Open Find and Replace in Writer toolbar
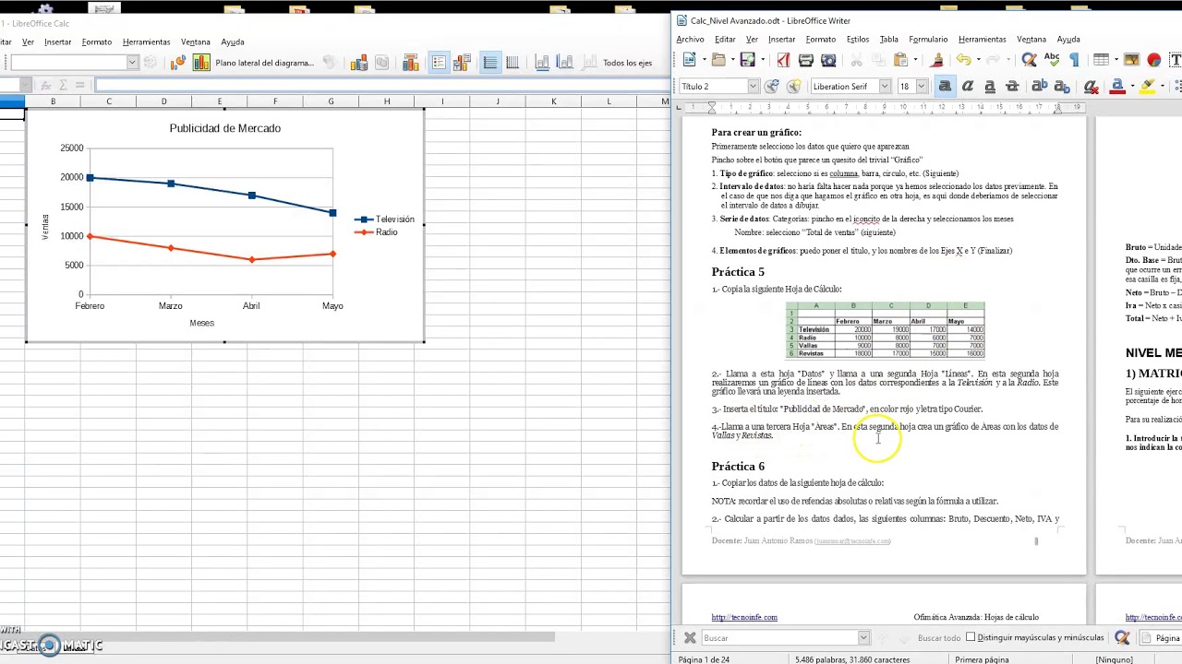This screenshot has width=1182, height=664. point(1029,60)
